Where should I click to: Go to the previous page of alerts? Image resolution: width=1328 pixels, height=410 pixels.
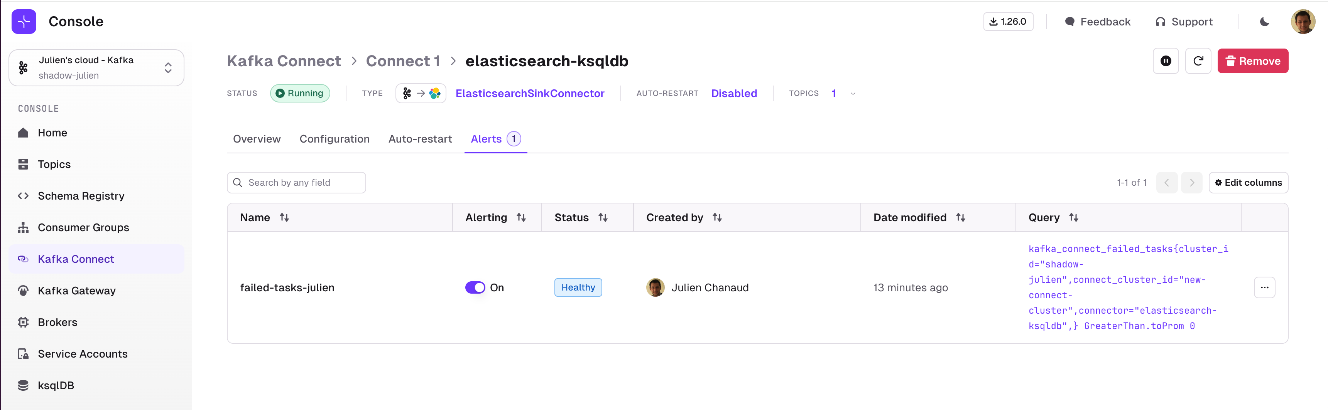point(1167,183)
